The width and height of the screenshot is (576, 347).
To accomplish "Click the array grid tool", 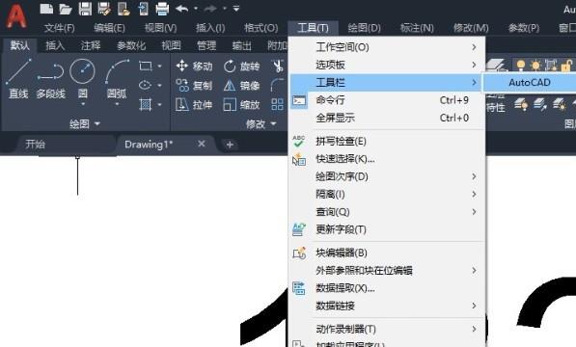I will pyautogui.click(x=278, y=104).
